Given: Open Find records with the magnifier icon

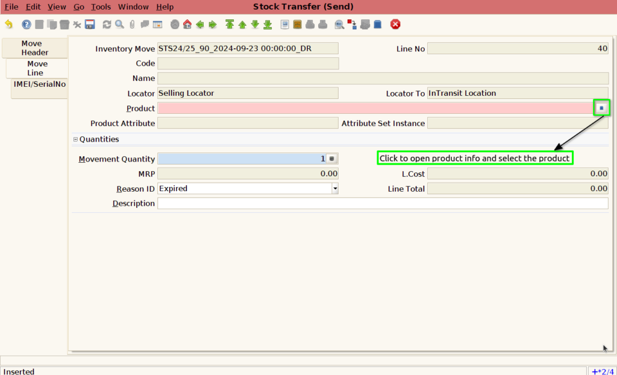Looking at the screenshot, I should coord(120,25).
